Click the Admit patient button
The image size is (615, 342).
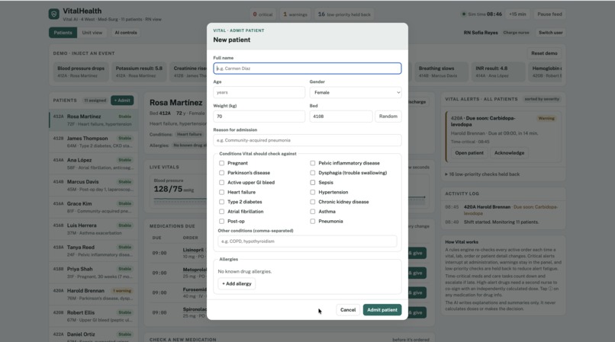coord(382,310)
